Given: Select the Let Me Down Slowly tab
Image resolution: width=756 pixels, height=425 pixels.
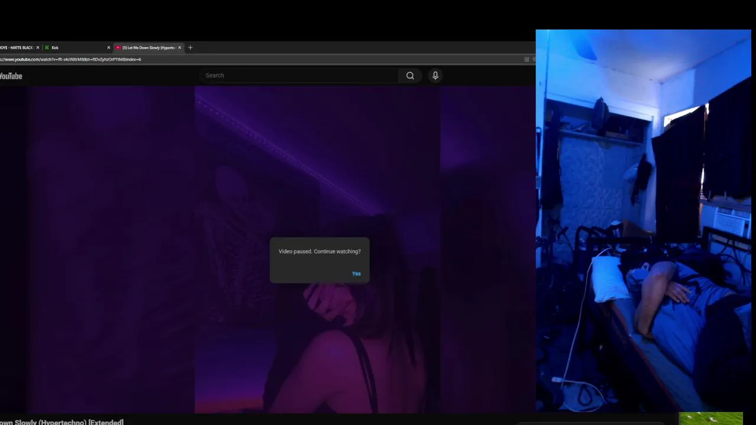Looking at the screenshot, I should click(x=148, y=47).
